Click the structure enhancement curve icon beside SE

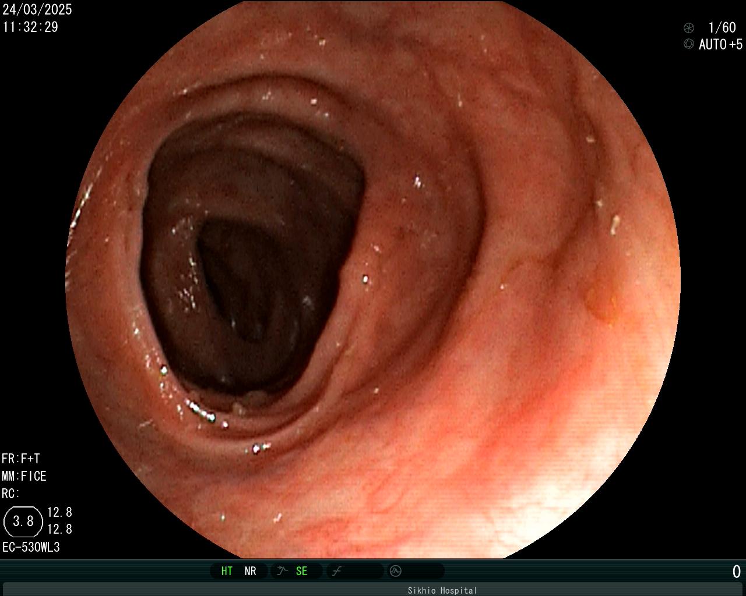tap(283, 571)
